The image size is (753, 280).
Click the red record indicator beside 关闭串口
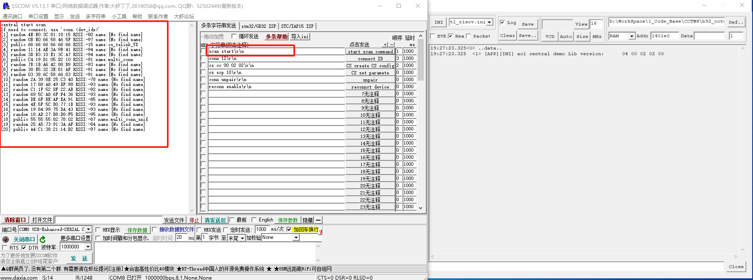(5, 239)
